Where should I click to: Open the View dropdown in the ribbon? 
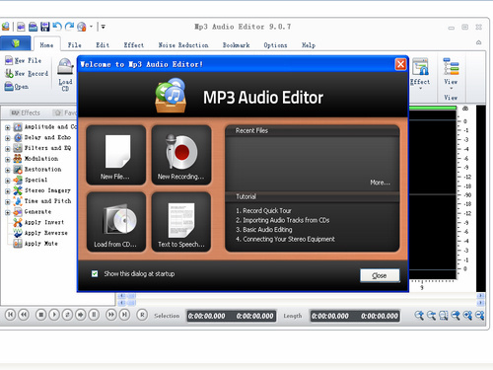451,74
